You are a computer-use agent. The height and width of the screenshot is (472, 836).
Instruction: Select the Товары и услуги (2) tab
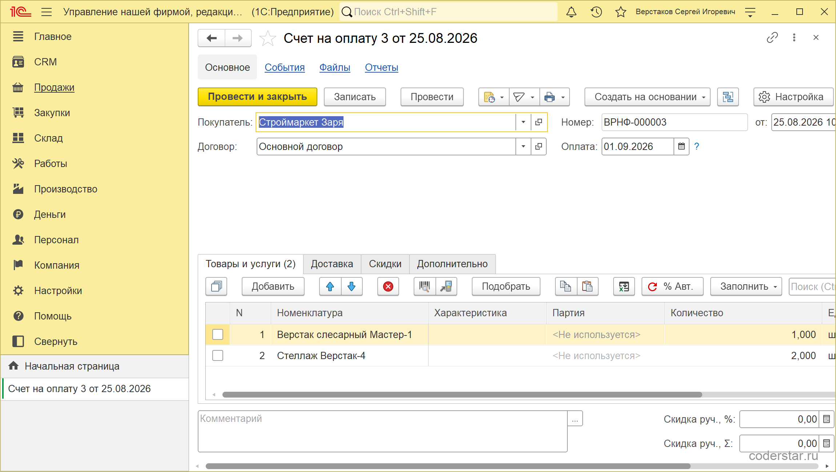coord(250,264)
